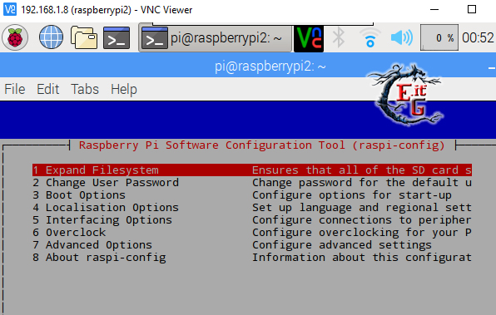Open the Tabs menu in the terminal
The image size is (496, 315).
coord(85,89)
